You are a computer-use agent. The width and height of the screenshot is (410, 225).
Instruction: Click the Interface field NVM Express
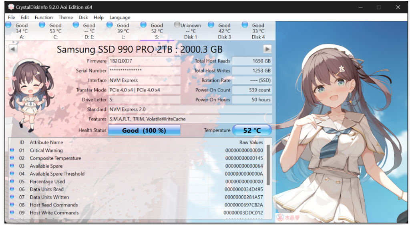[x=144, y=80]
